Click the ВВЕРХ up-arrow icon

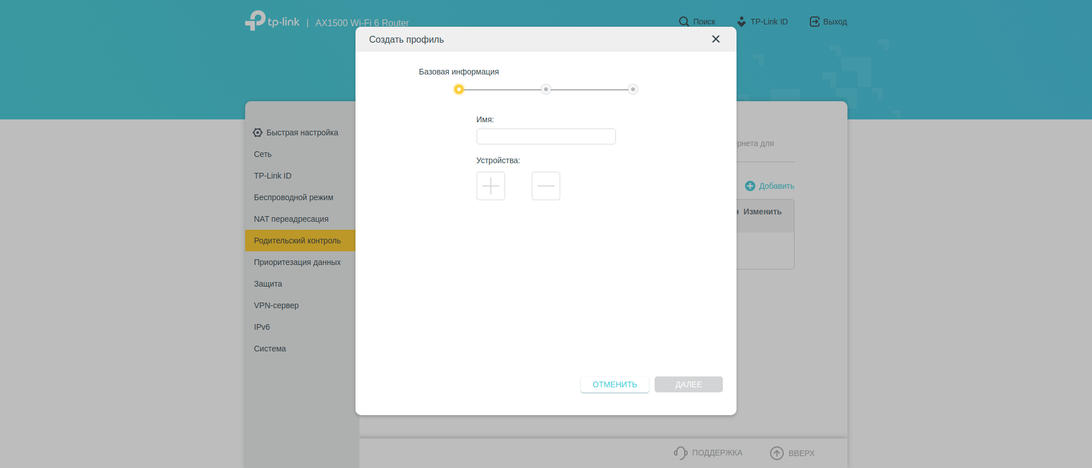(776, 453)
